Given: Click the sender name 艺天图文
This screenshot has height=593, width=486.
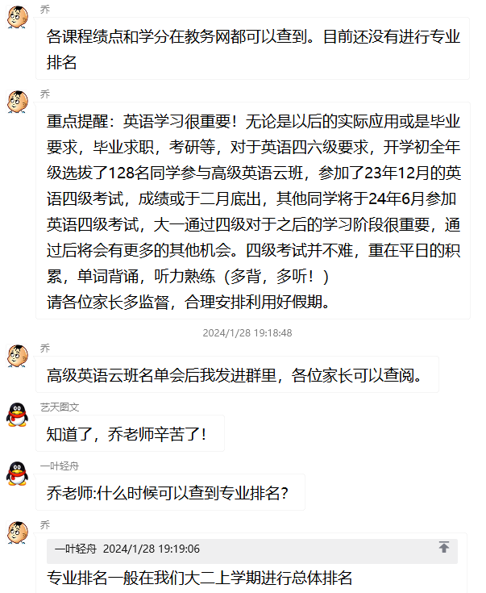Looking at the screenshot, I should pos(60,407).
